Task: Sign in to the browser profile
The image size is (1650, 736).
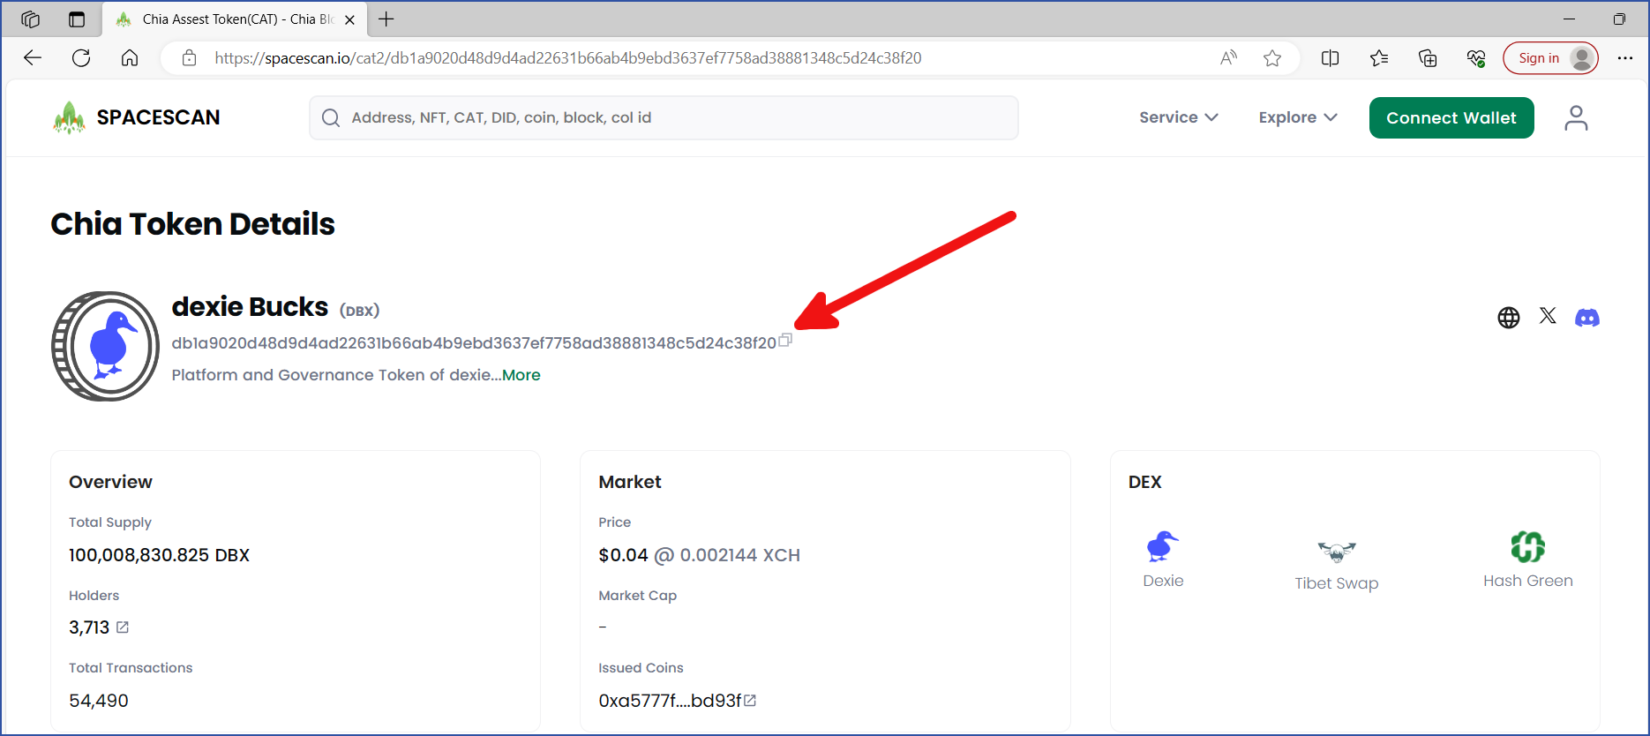Action: 1550,58
